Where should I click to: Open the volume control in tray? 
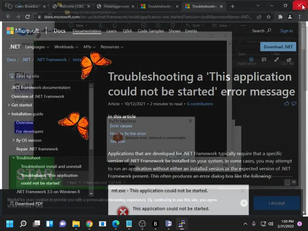(x=271, y=223)
